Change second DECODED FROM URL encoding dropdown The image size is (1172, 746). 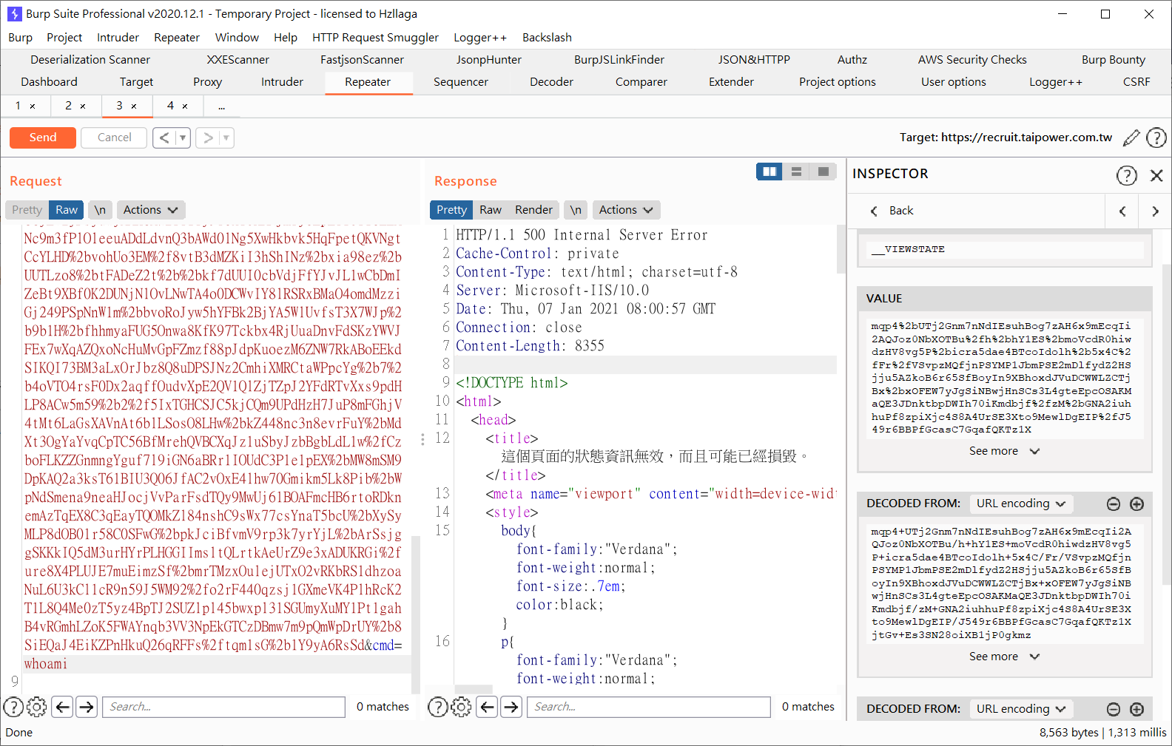coord(1021,709)
